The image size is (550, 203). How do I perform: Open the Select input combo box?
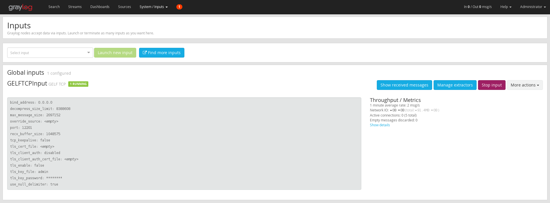coord(50,53)
